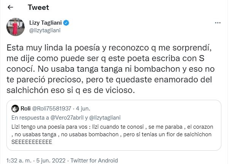Screen dimensions: 229x164
Task: Click the blue verified badge
Action: coord(66,24)
